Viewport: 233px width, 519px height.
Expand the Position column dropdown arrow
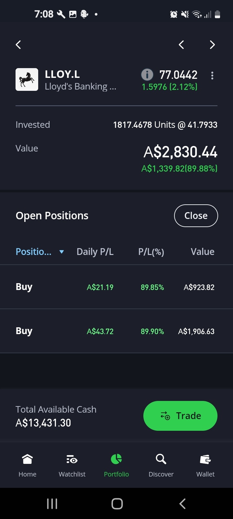(61, 252)
